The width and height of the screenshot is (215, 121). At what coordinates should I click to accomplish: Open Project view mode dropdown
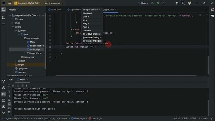13,10
